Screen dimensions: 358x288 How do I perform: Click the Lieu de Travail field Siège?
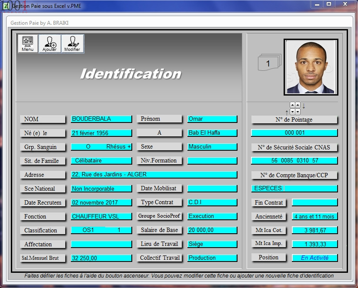(x=212, y=244)
